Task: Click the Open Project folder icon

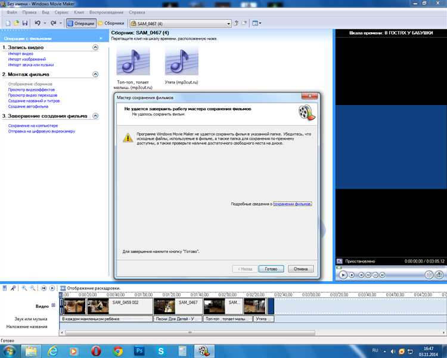Action: coord(17,23)
